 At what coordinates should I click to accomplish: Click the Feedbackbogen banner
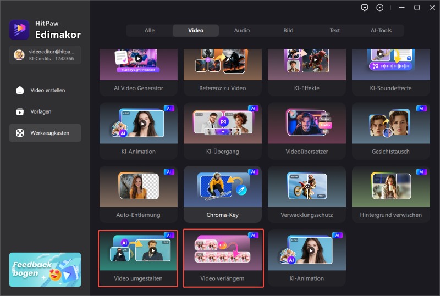(x=45, y=269)
